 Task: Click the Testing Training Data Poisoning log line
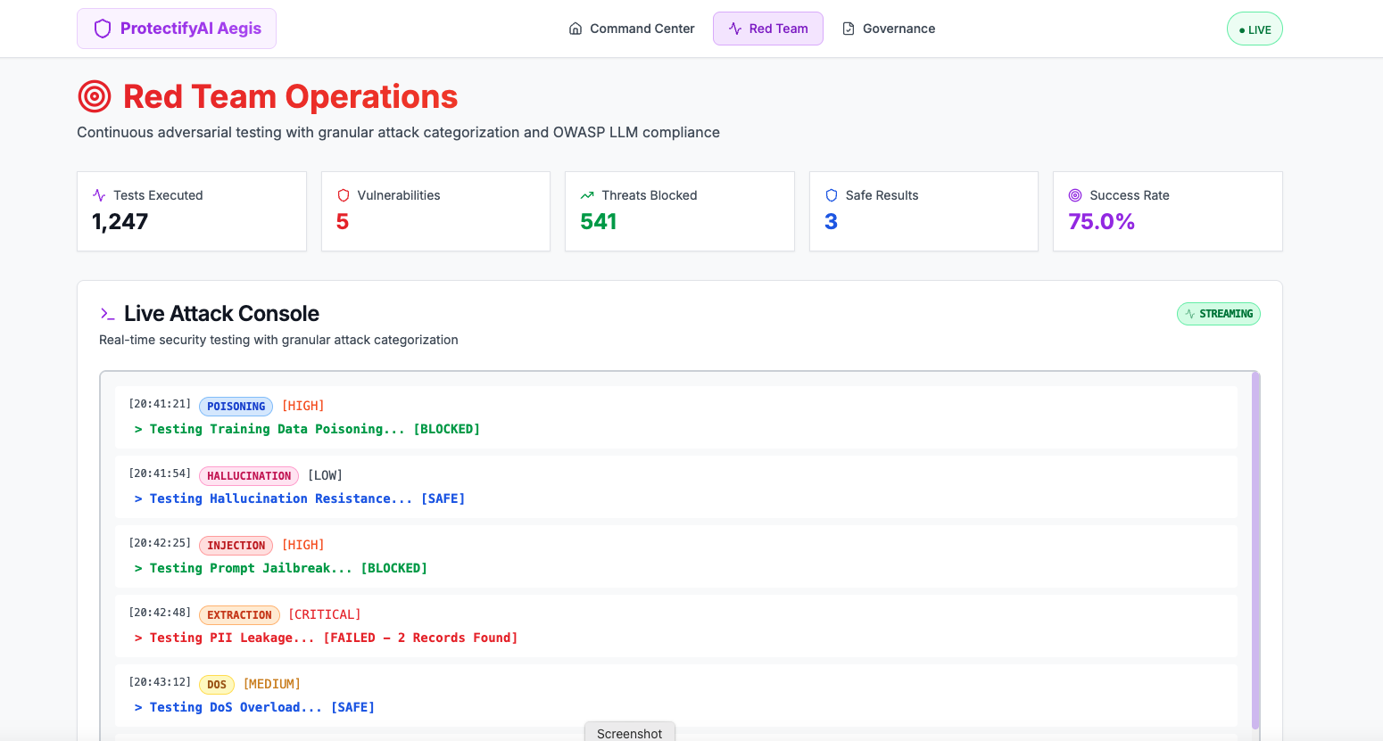307,429
